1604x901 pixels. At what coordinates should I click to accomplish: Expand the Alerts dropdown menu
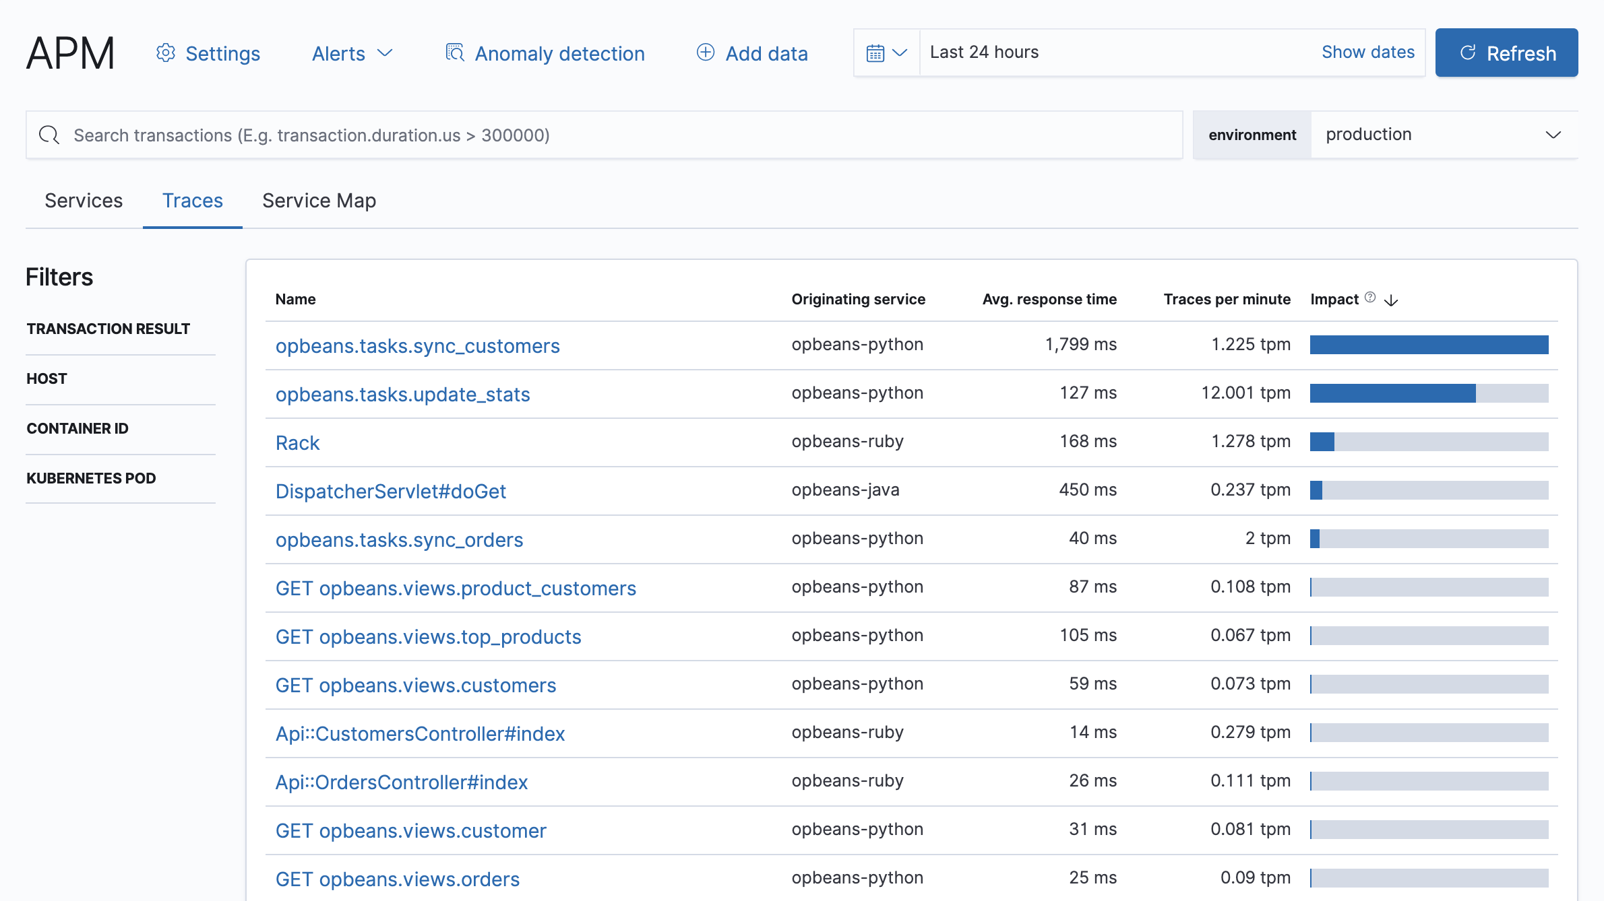[351, 52]
